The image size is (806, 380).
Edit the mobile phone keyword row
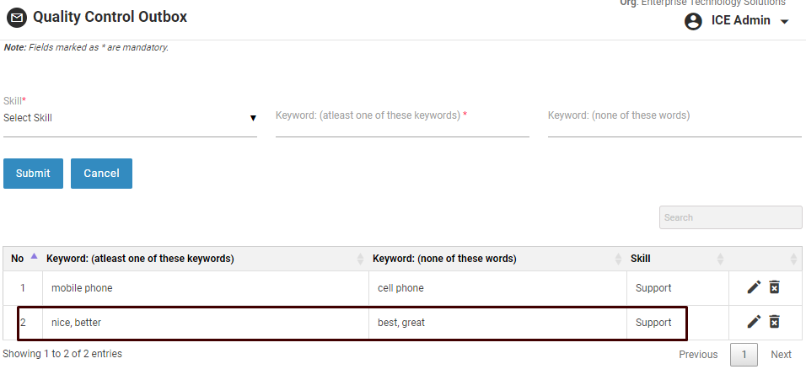pos(754,287)
